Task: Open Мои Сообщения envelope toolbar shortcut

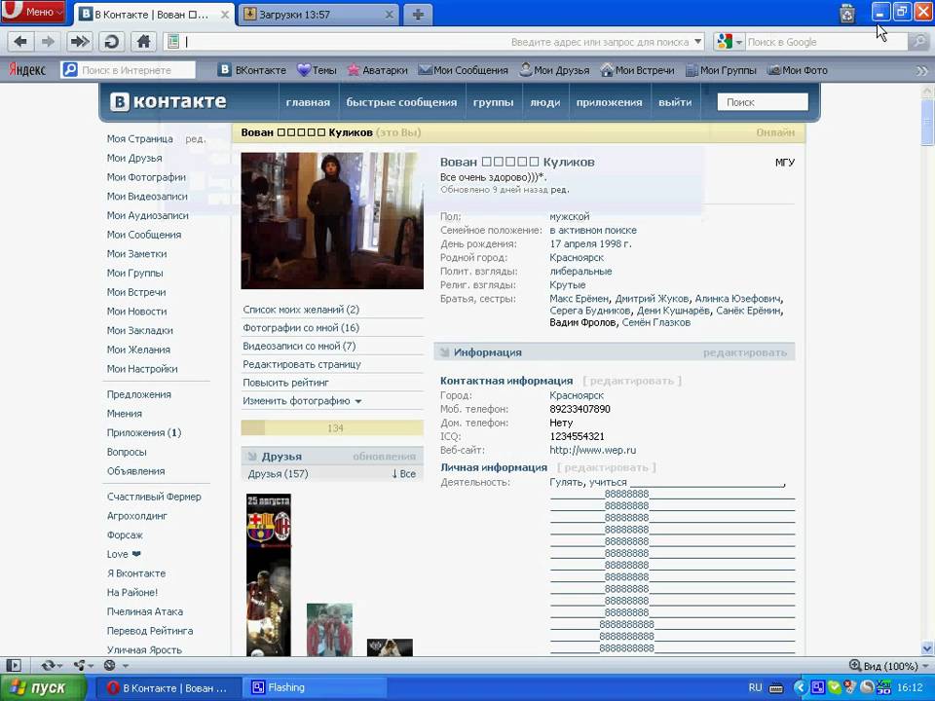Action: (463, 70)
